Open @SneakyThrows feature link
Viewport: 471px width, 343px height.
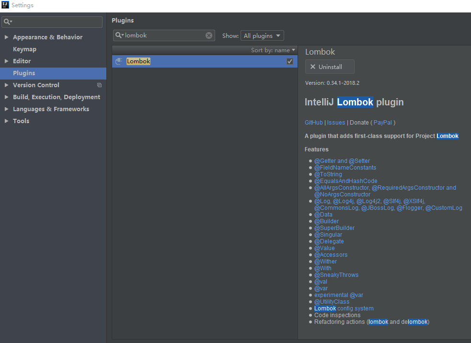(x=336, y=275)
